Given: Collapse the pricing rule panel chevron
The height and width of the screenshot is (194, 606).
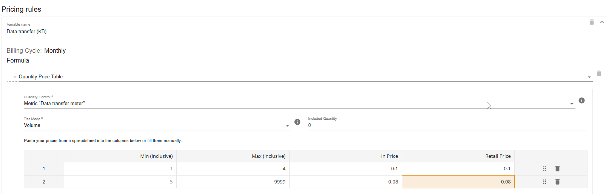Looking at the screenshot, I should 602,22.
